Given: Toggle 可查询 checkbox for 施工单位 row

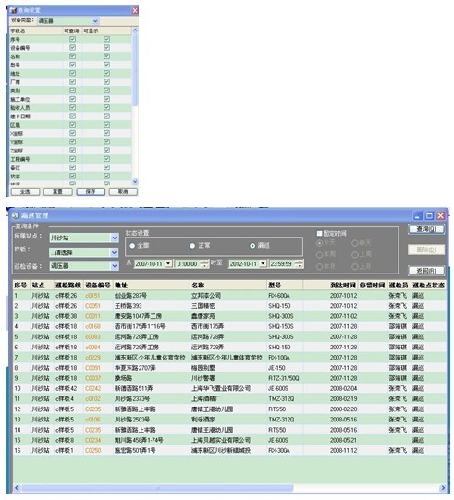Looking at the screenshot, I should pyautogui.click(x=73, y=99).
